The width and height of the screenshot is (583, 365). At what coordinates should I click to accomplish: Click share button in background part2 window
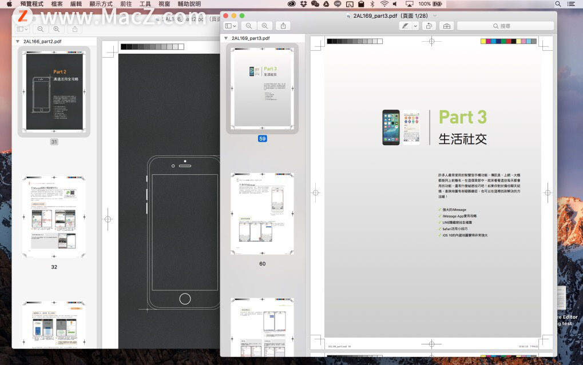point(75,29)
